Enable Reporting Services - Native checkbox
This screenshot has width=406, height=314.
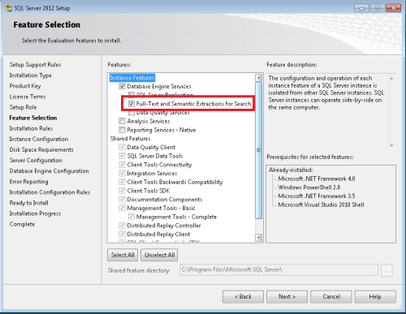pos(122,130)
